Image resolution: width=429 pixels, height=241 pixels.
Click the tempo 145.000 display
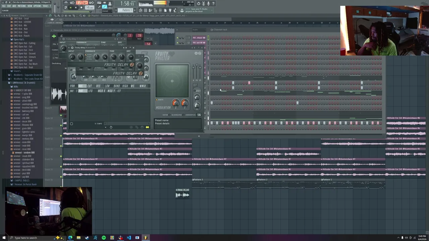coord(89,7)
